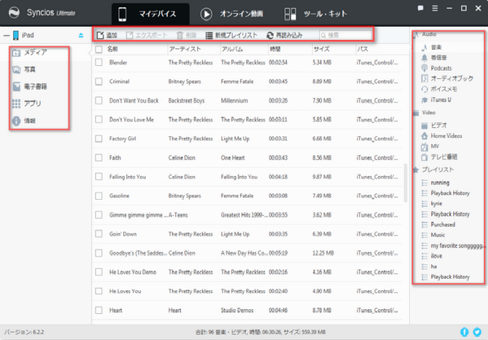
Task: Check the box for Factory Girl
Action: click(x=99, y=139)
